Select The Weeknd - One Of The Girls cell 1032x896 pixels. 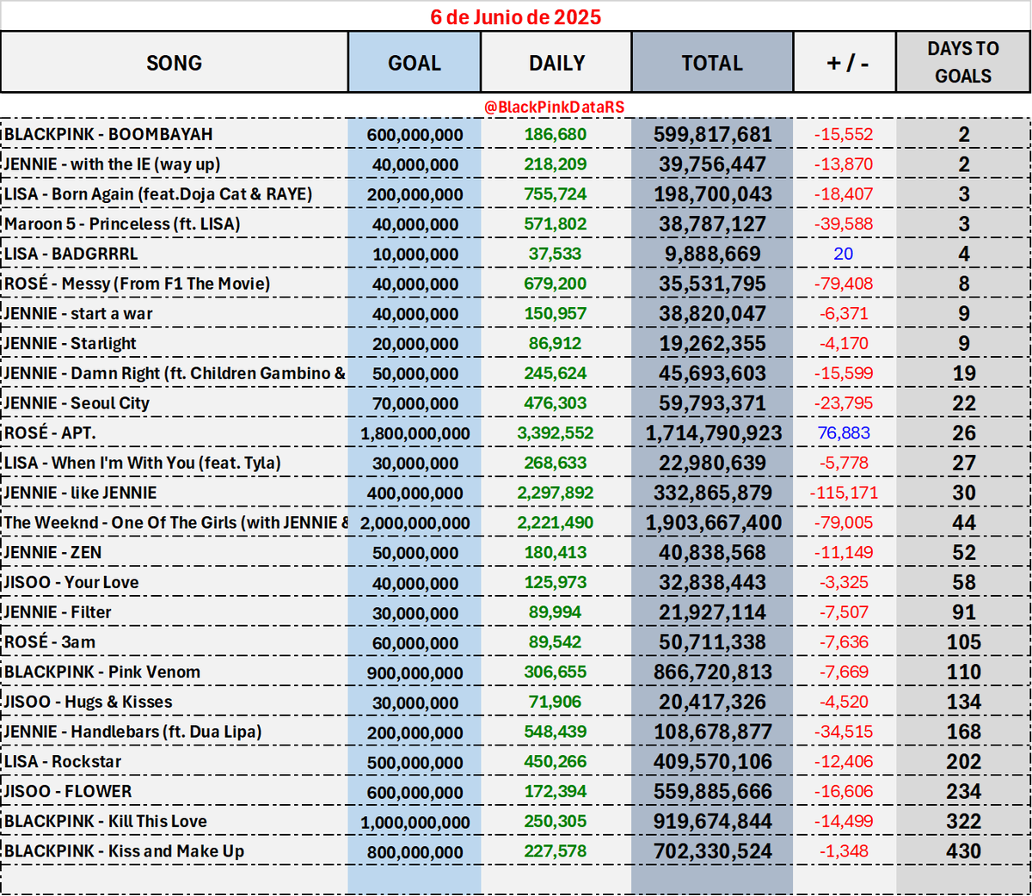(x=175, y=523)
